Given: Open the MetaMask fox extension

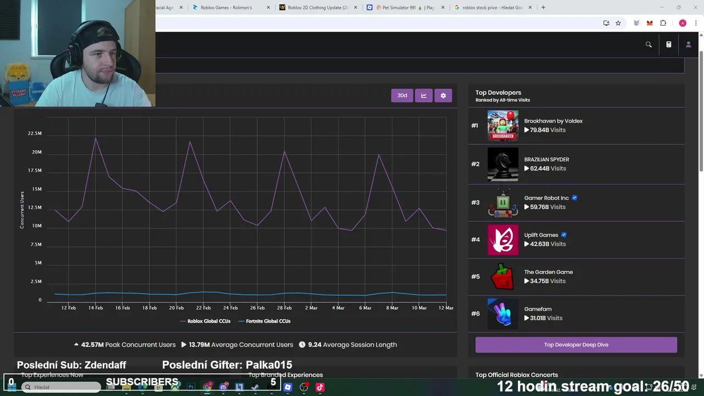Looking at the screenshot, I should [x=650, y=23].
